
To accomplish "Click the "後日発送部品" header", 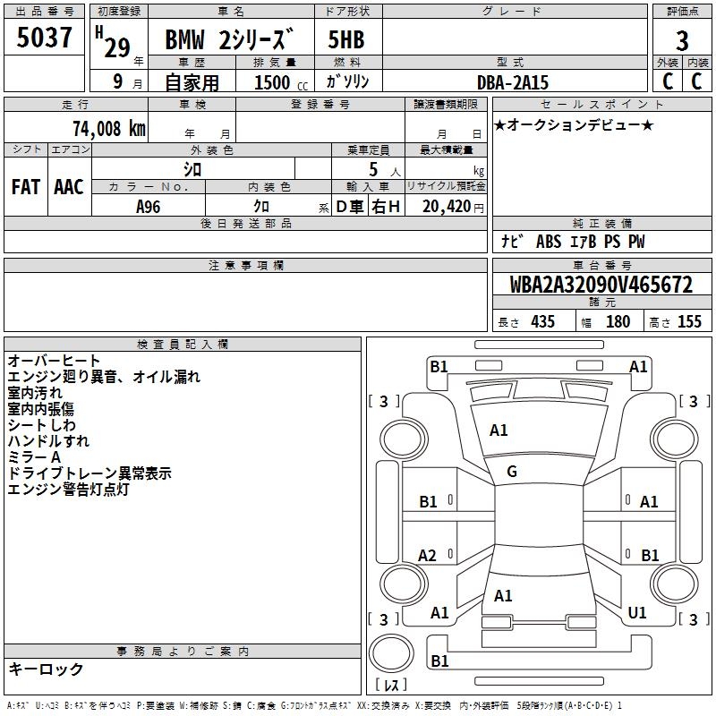I will [x=245, y=223].
